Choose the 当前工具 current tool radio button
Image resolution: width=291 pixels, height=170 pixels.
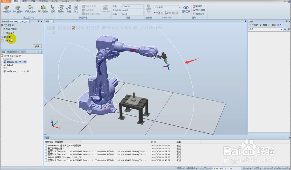pos(4,33)
